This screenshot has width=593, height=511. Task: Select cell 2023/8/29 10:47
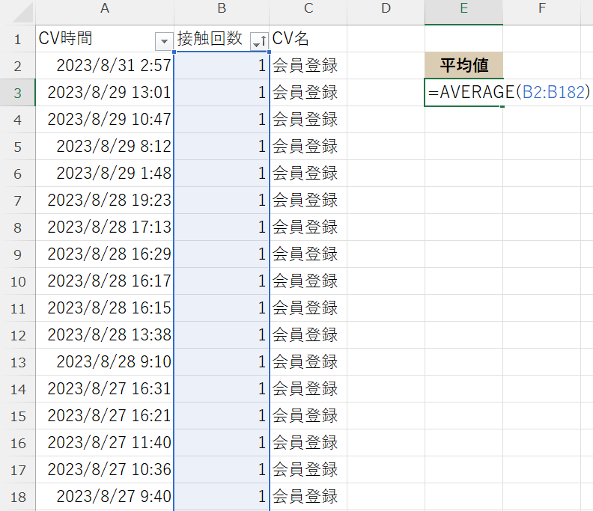pos(105,120)
